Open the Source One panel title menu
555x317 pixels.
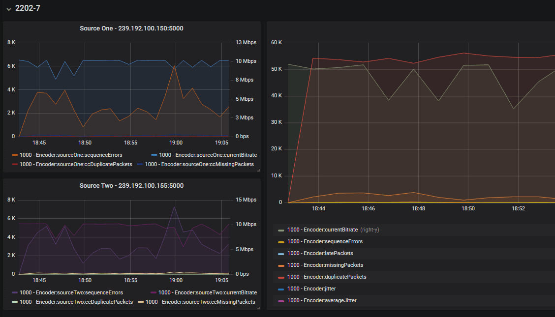click(131, 29)
